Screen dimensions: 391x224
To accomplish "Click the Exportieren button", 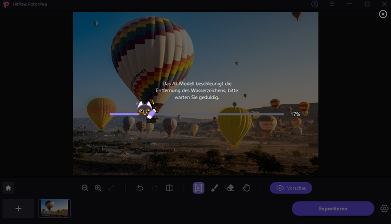I will point(333,209).
